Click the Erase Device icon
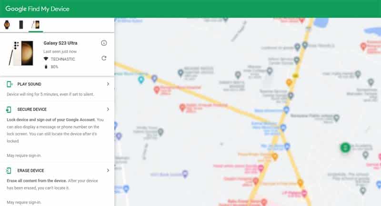Image resolution: width=381 pixels, height=206 pixels. tap(9, 171)
